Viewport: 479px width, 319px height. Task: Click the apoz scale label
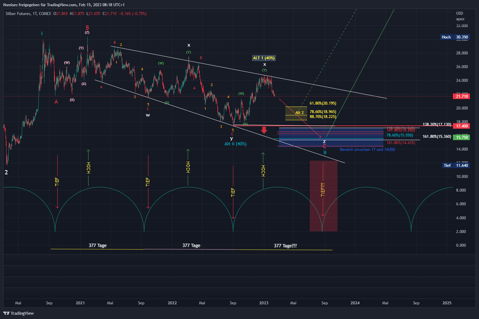460,19
